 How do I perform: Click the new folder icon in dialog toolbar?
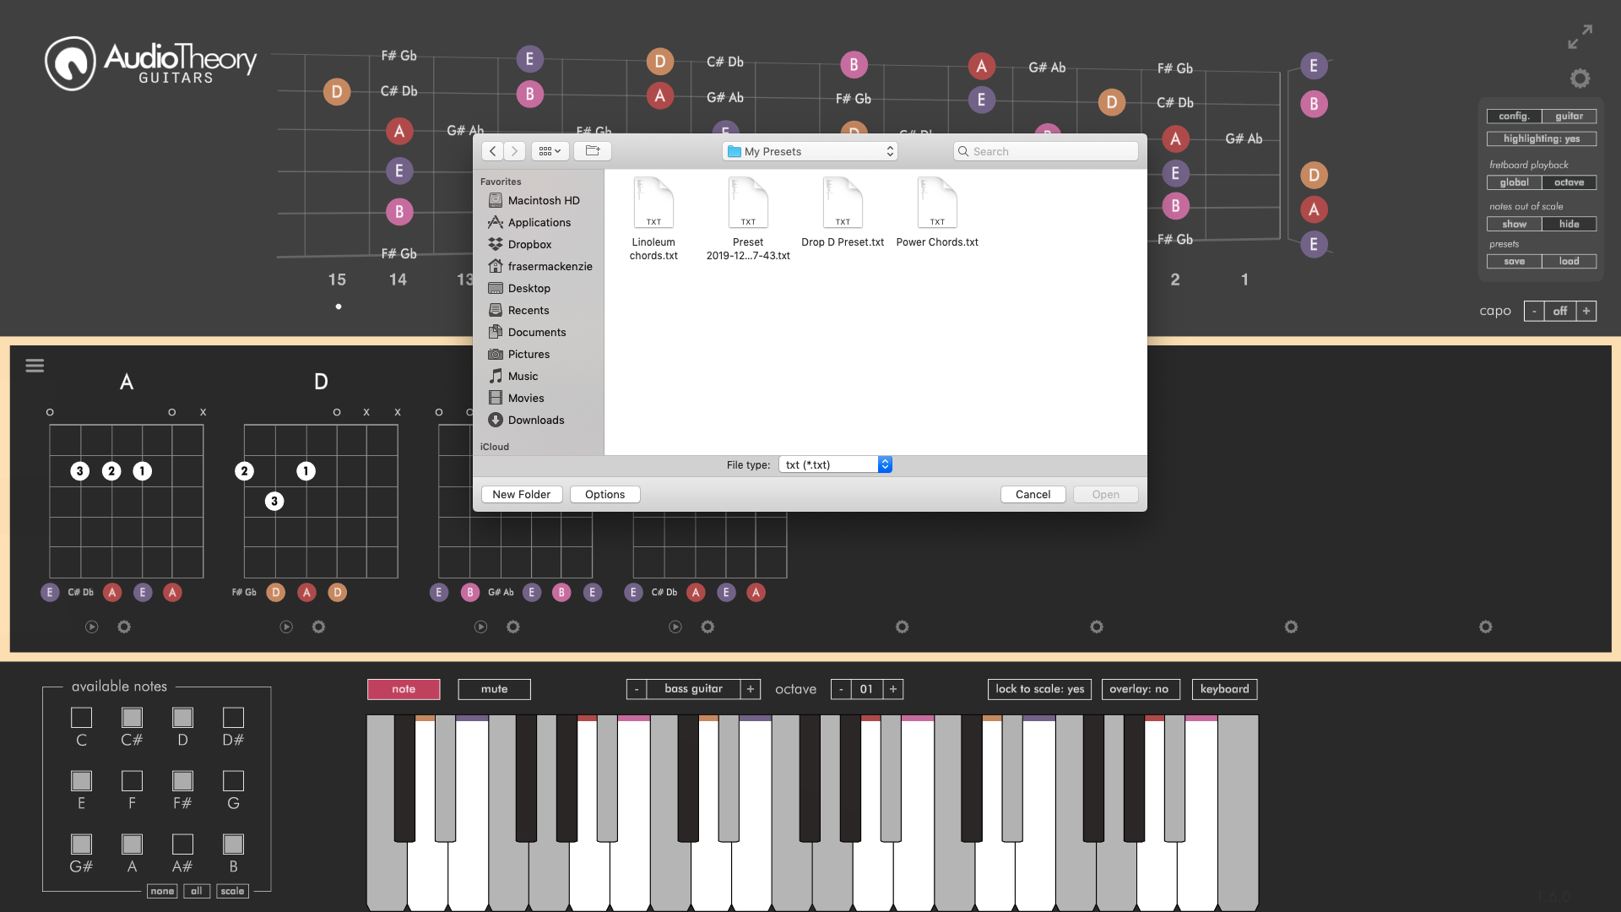pos(593,151)
